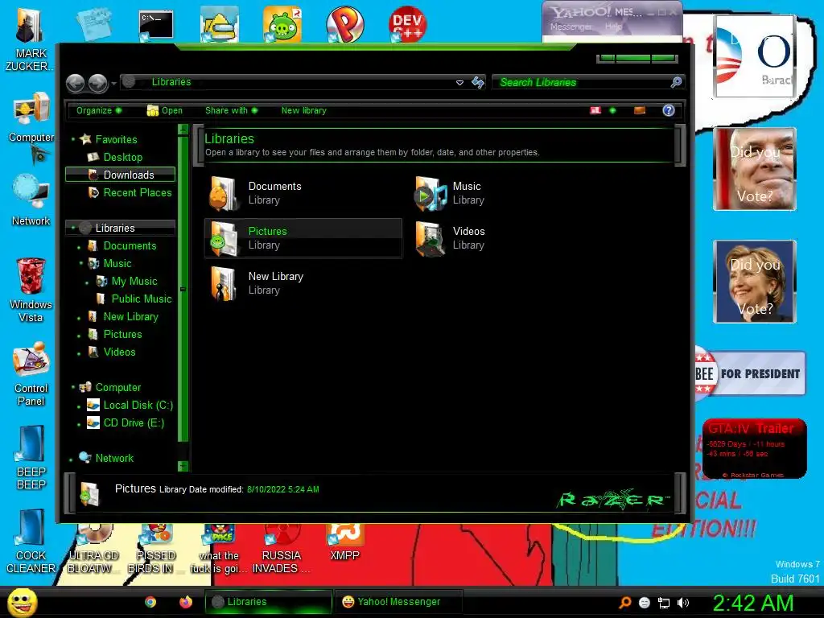Expand the Videos tree node
The image size is (824, 618).
click(x=80, y=353)
